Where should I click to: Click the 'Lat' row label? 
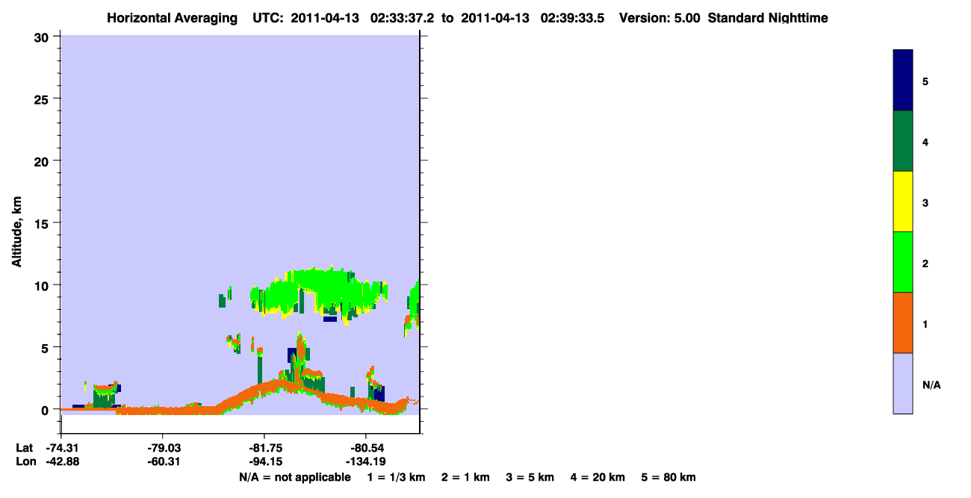coord(24,448)
